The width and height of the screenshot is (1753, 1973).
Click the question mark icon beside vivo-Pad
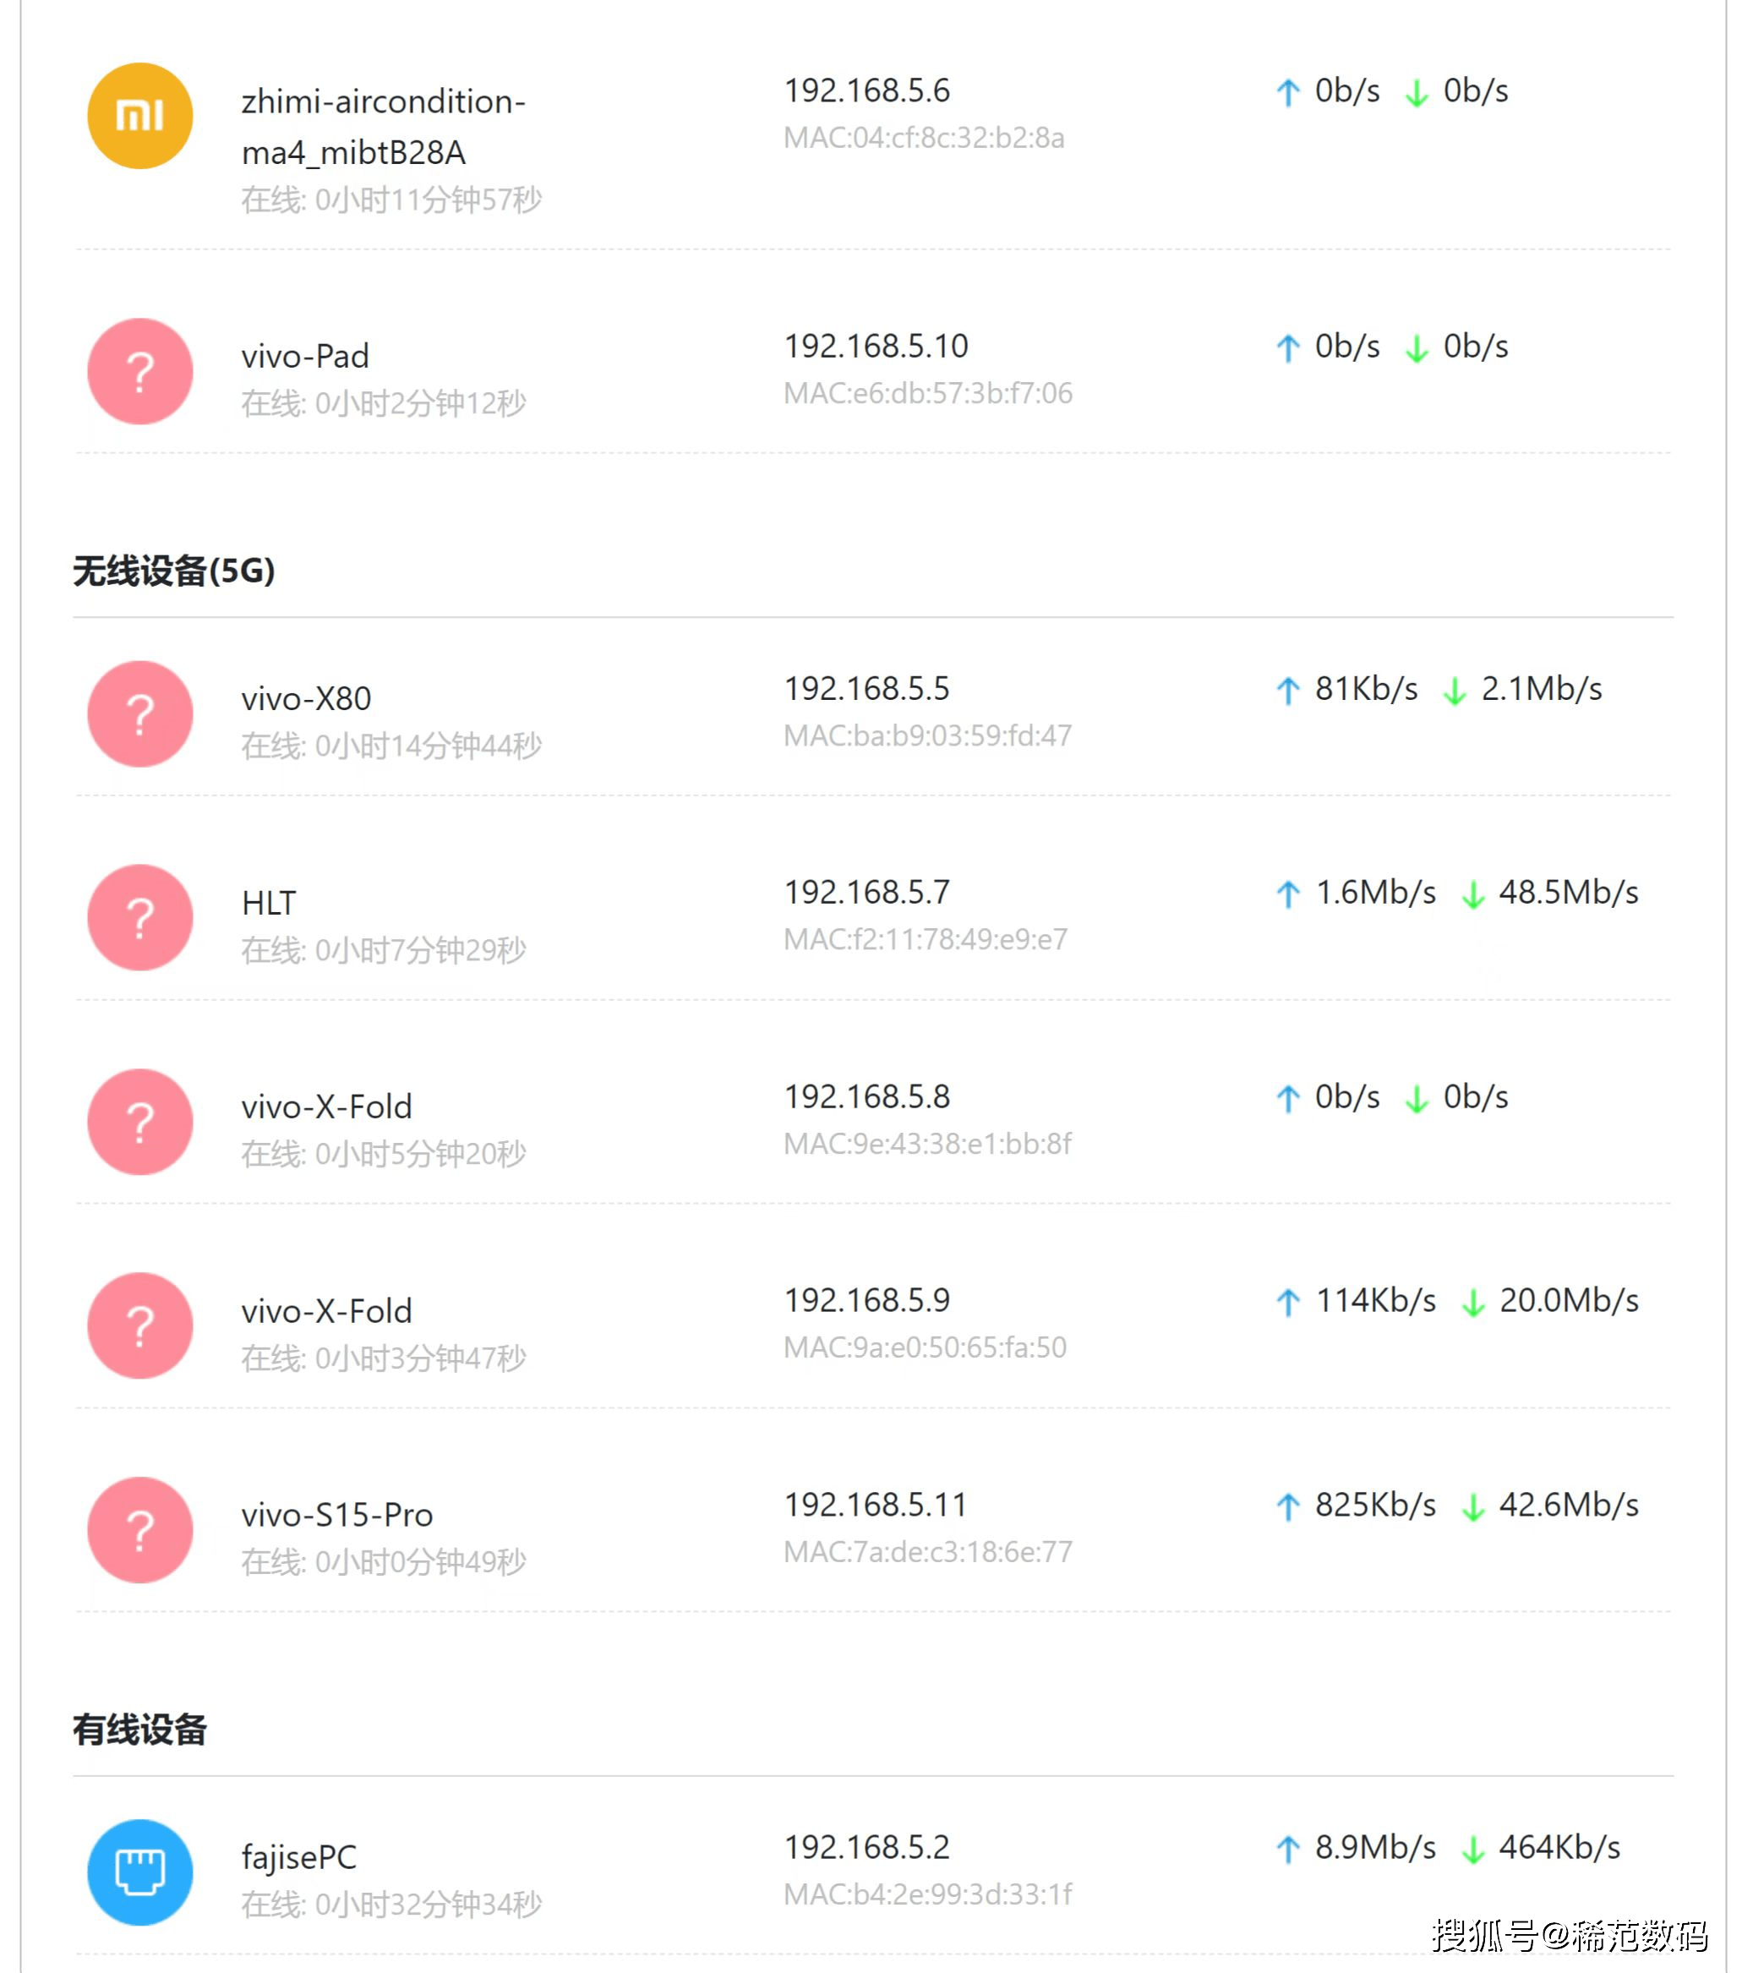(x=140, y=372)
